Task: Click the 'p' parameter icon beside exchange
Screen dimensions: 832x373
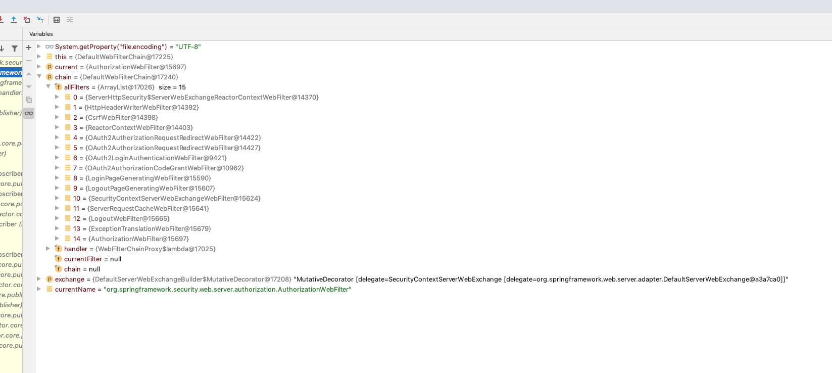Action: pos(50,279)
